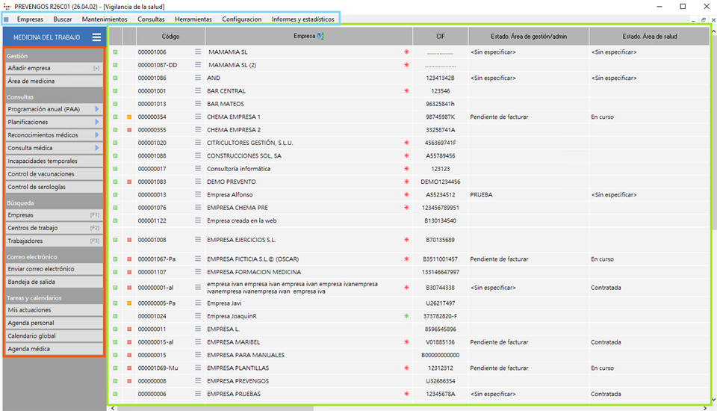This screenshot has height=411, width=717.
Task: Expand the Planificaciones submenu arrow
Action: tap(97, 122)
